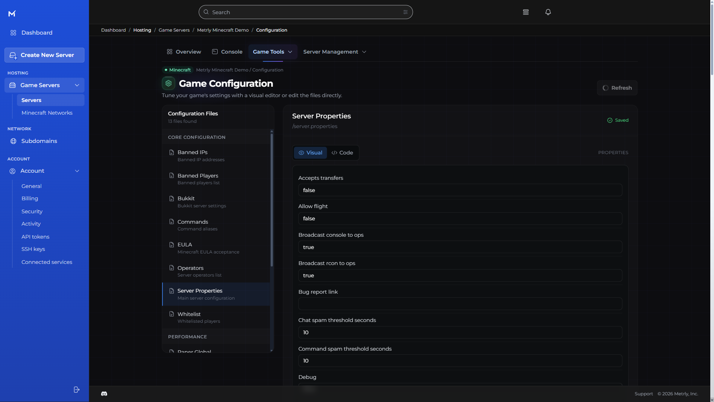The height and width of the screenshot is (402, 714).
Task: Click the Console terminal icon
Action: (x=215, y=52)
